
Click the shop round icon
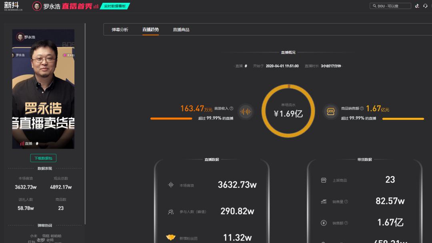pos(331,112)
